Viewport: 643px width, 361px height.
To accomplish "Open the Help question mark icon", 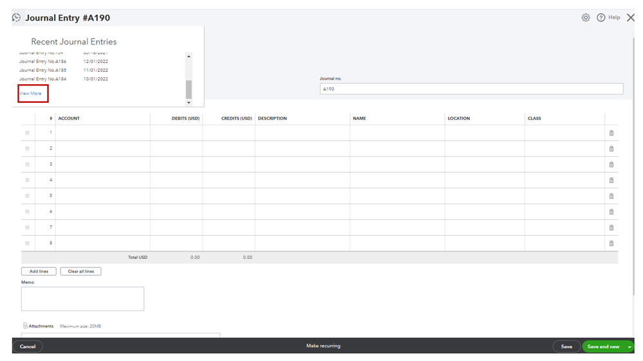I will [601, 17].
